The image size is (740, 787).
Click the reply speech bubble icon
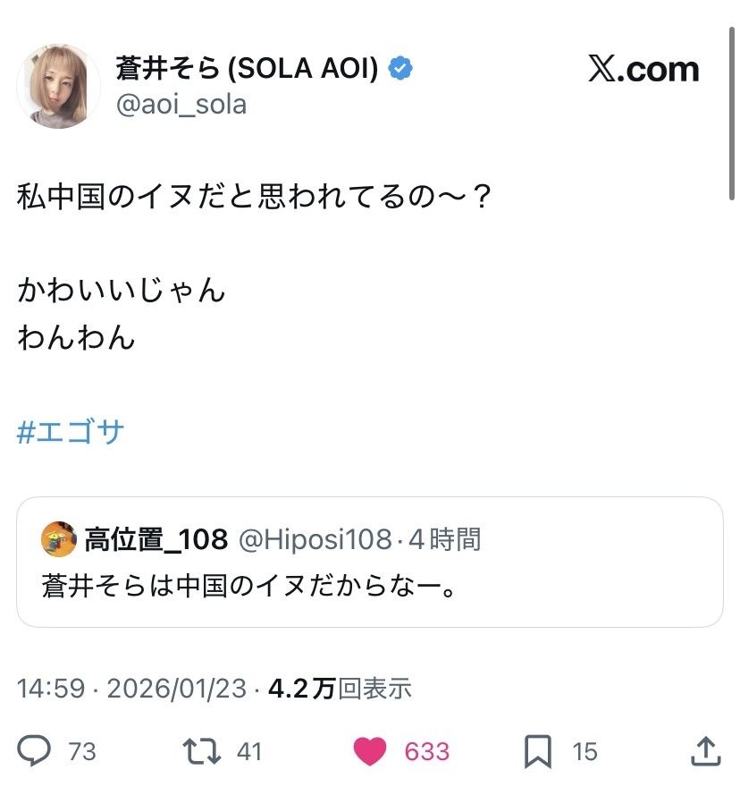tap(34, 751)
